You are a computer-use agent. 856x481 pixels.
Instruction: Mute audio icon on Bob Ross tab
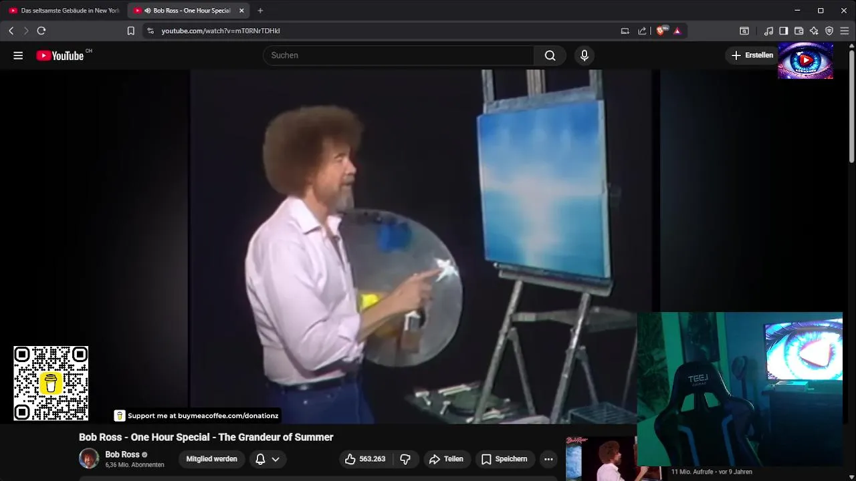point(147,11)
